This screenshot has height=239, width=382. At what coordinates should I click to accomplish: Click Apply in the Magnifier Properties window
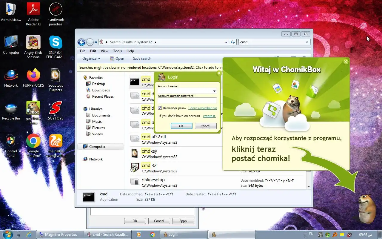183,221
